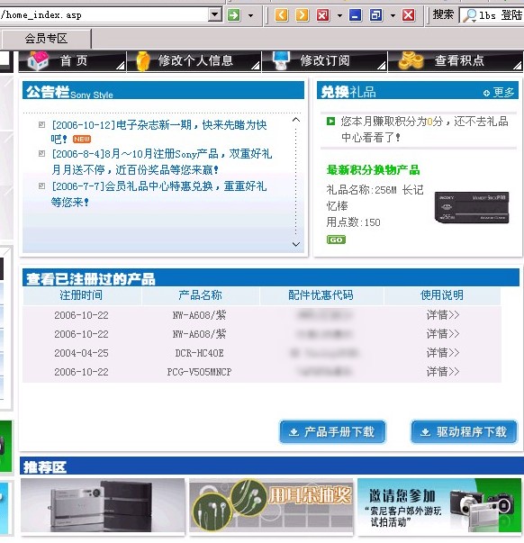The height and width of the screenshot is (543, 524).
Task: Select the 会员专区 tab
Action: [46, 39]
